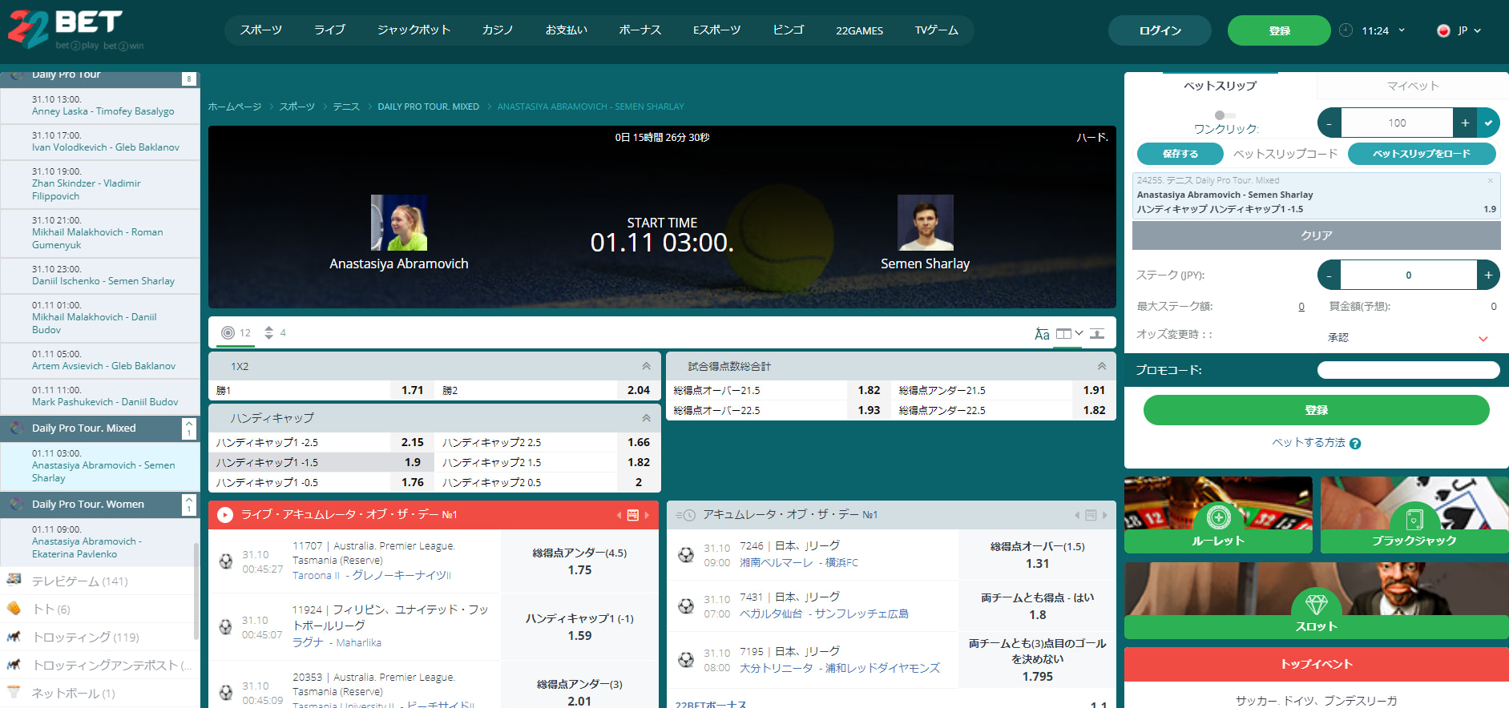This screenshot has width=1509, height=708.
Task: Select the all-markets target icon showing 12
Action: click(228, 332)
